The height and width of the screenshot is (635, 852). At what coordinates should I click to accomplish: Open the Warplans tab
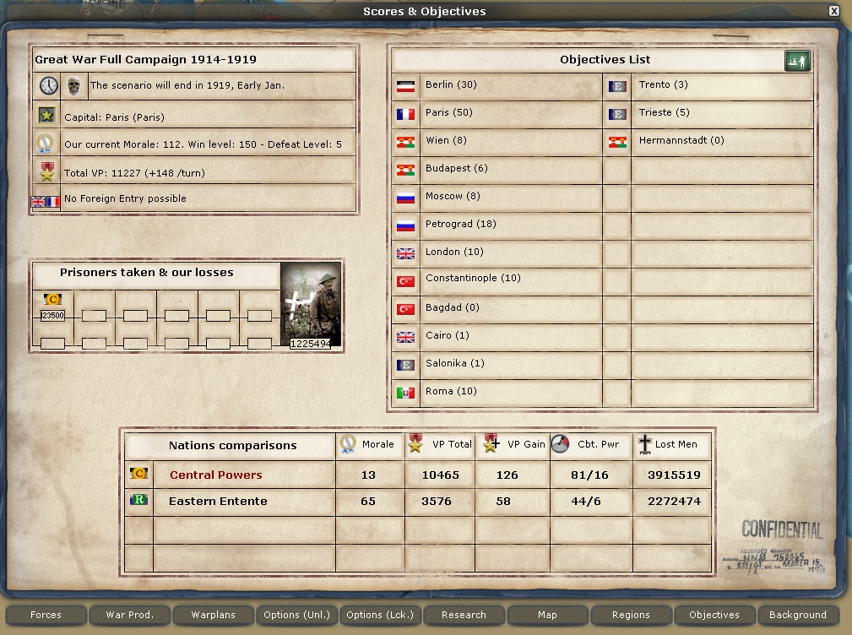(x=213, y=615)
